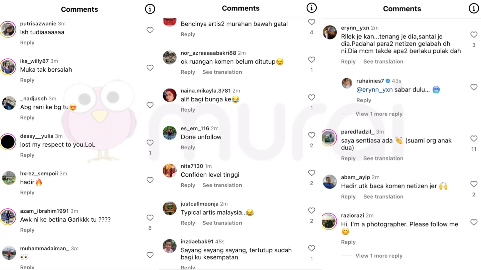481x270 pixels.
Task: Toggle like on abam_ayip's comment
Action: [x=474, y=184]
